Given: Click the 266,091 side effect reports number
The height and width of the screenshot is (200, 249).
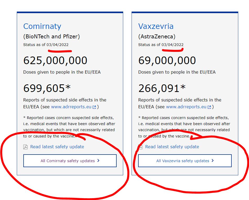Looking at the screenshot, I should coord(162,89).
